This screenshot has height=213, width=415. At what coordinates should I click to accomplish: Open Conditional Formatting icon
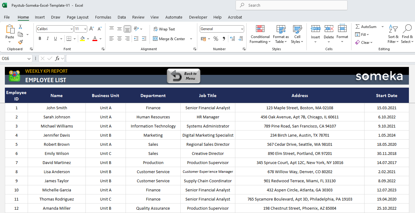[x=260, y=29]
